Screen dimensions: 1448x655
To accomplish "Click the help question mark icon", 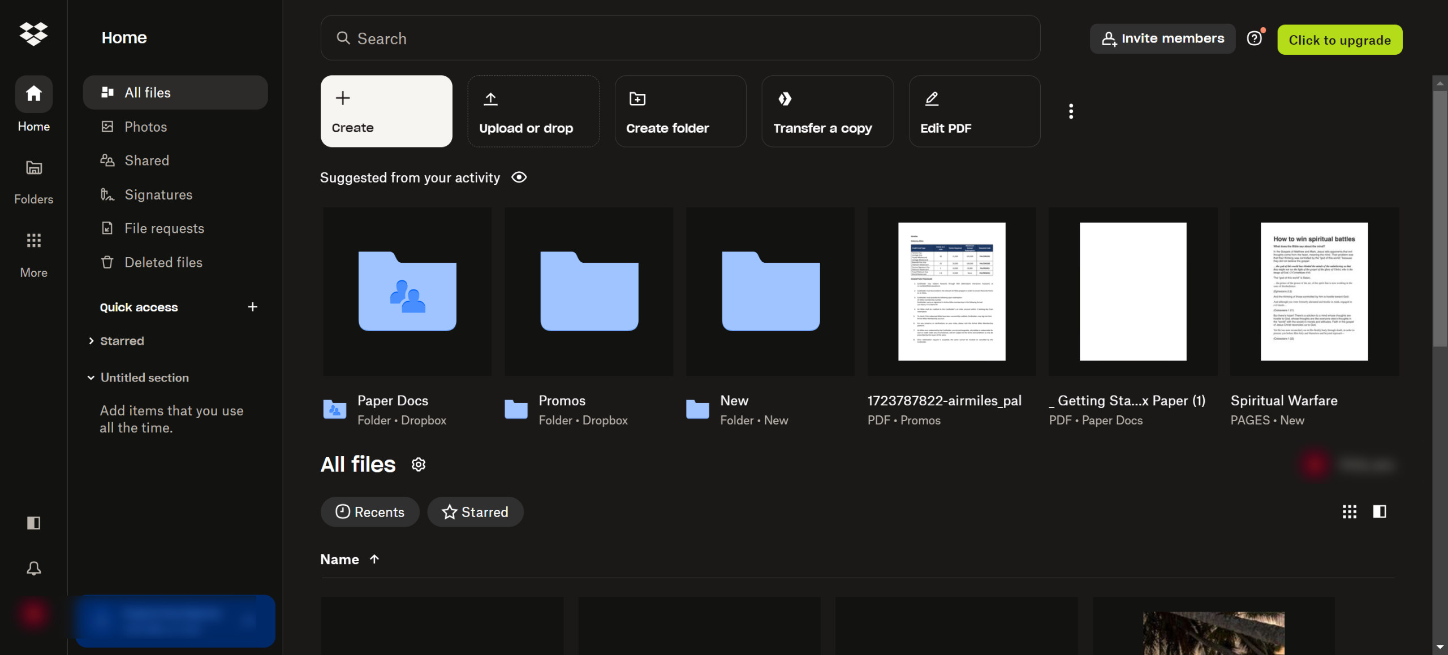I will [1254, 38].
